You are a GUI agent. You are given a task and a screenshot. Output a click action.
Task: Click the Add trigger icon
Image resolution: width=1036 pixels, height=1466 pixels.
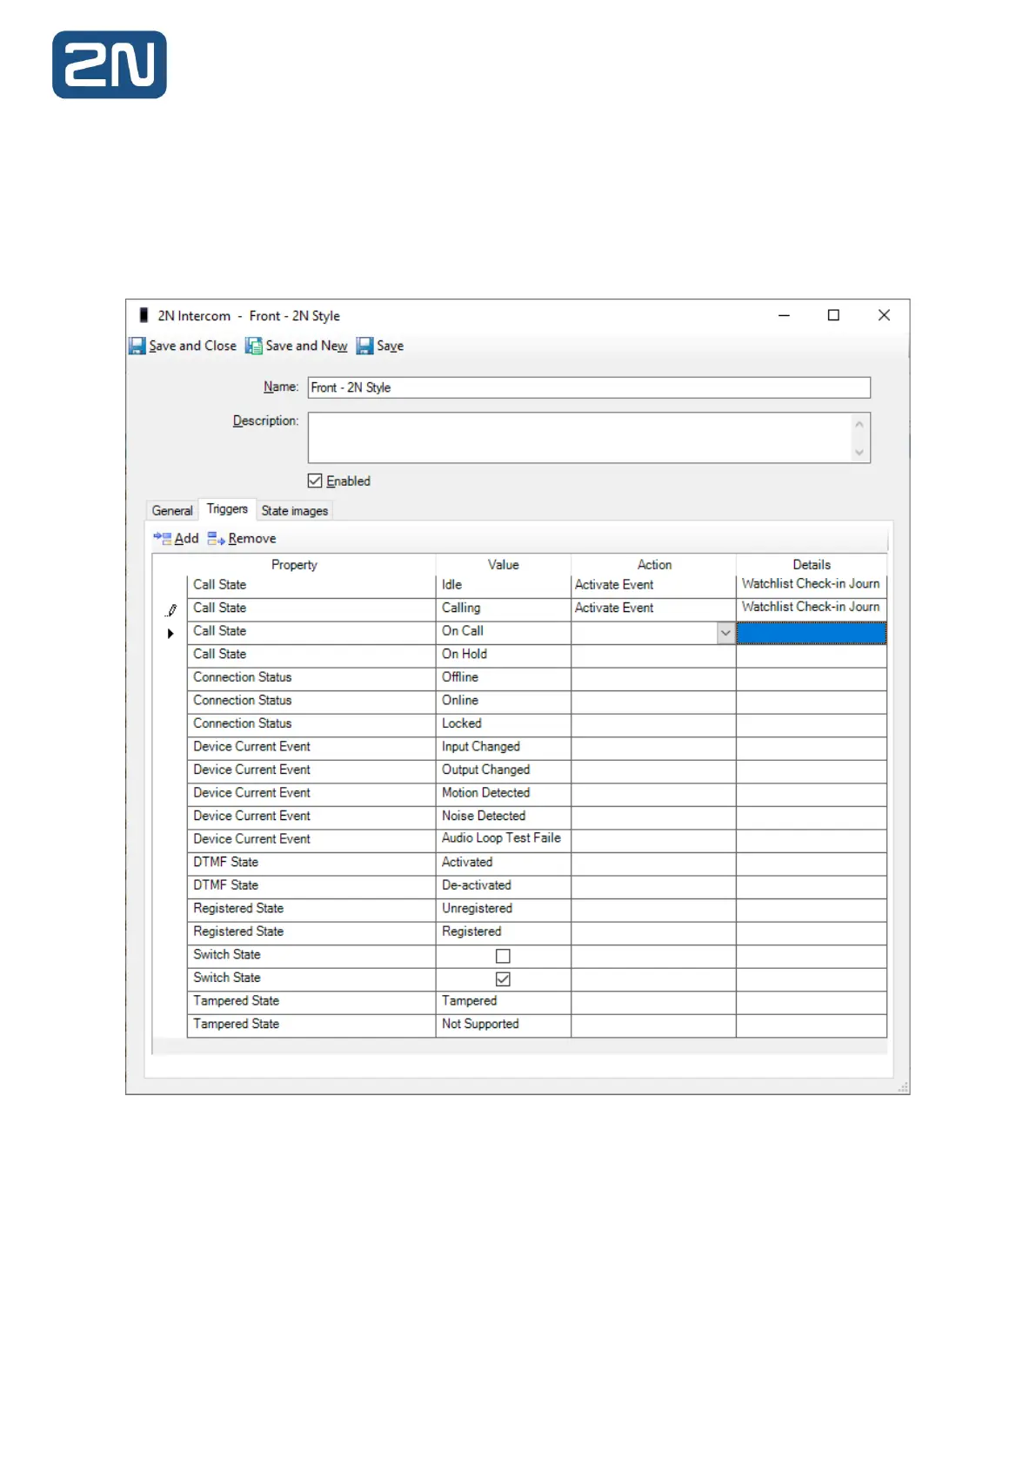pos(162,539)
